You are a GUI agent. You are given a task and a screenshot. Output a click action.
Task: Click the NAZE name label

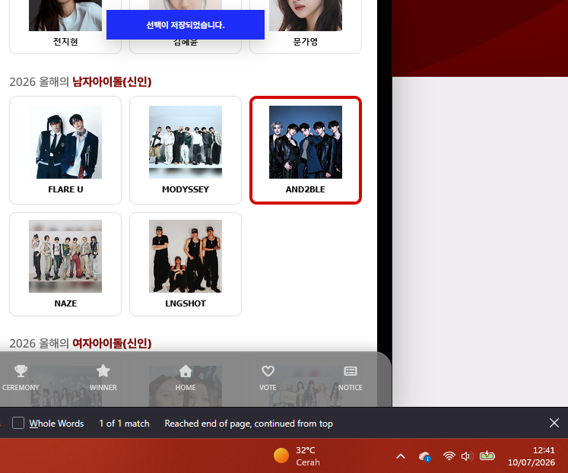(x=65, y=303)
